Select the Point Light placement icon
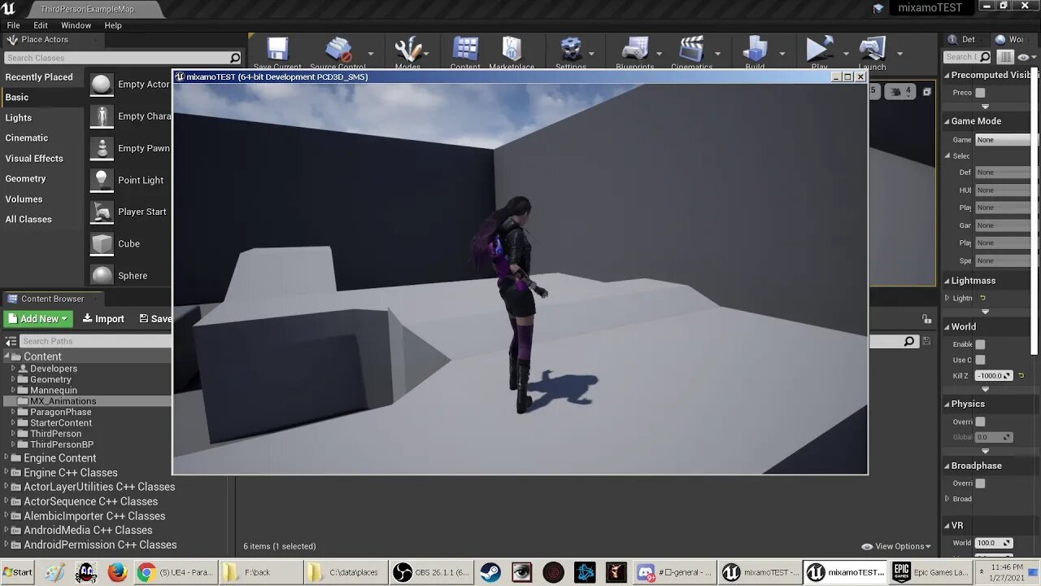1041x586 pixels. tap(102, 180)
